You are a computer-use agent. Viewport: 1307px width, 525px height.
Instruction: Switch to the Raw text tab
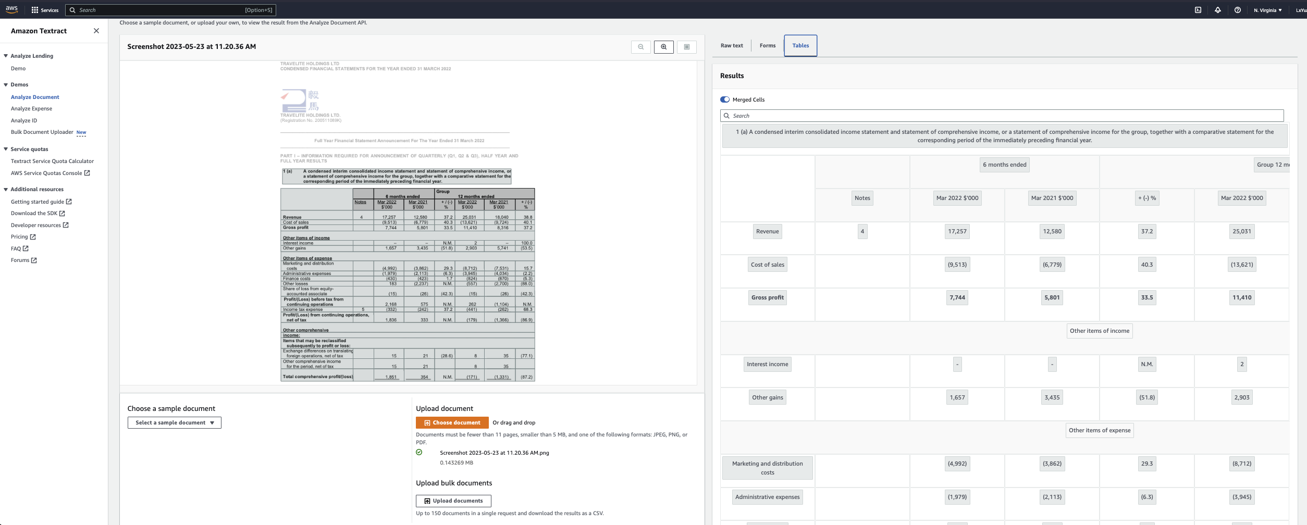732,46
